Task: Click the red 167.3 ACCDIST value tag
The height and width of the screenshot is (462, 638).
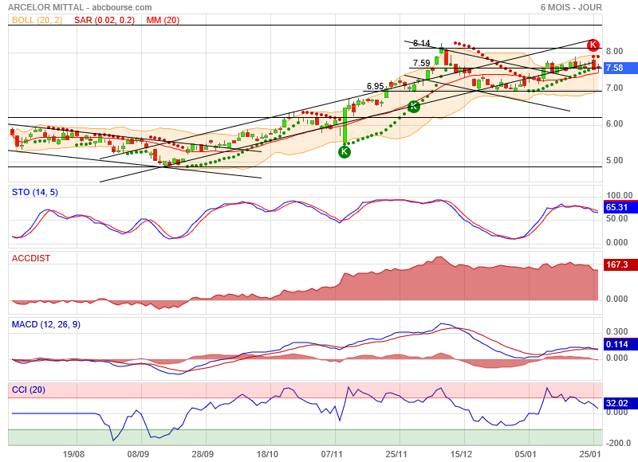Action: coord(620,265)
